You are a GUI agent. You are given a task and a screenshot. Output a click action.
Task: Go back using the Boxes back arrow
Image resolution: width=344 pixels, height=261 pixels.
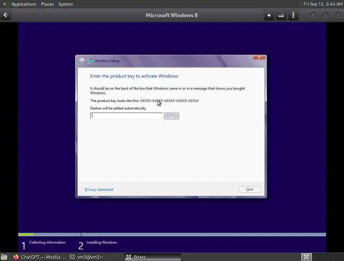click(6, 15)
